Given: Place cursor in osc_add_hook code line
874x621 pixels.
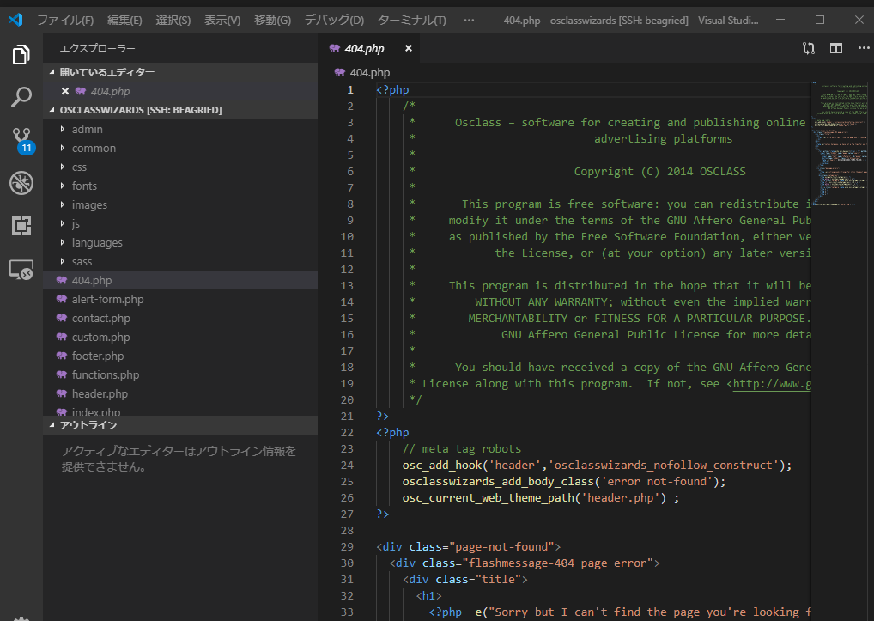Looking at the screenshot, I should pos(597,466).
